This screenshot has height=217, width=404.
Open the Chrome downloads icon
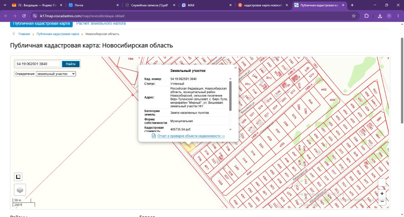[x=380, y=16]
